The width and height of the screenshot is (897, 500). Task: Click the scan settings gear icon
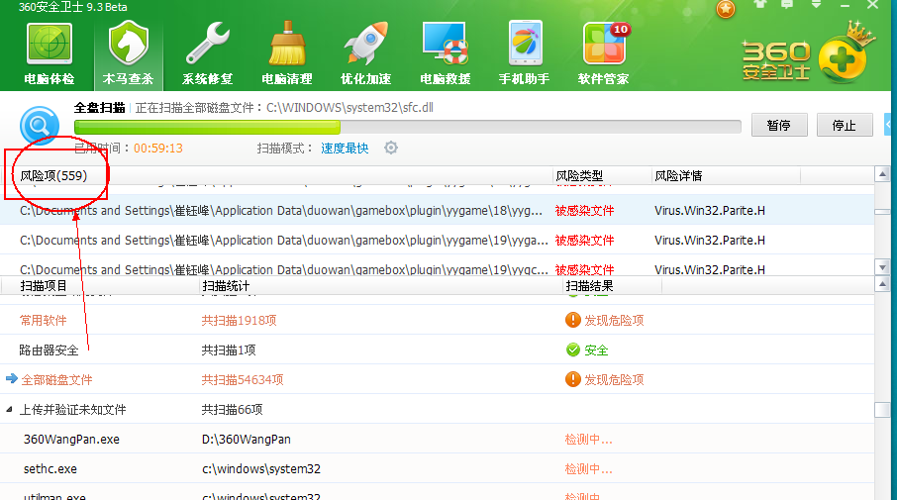391,148
